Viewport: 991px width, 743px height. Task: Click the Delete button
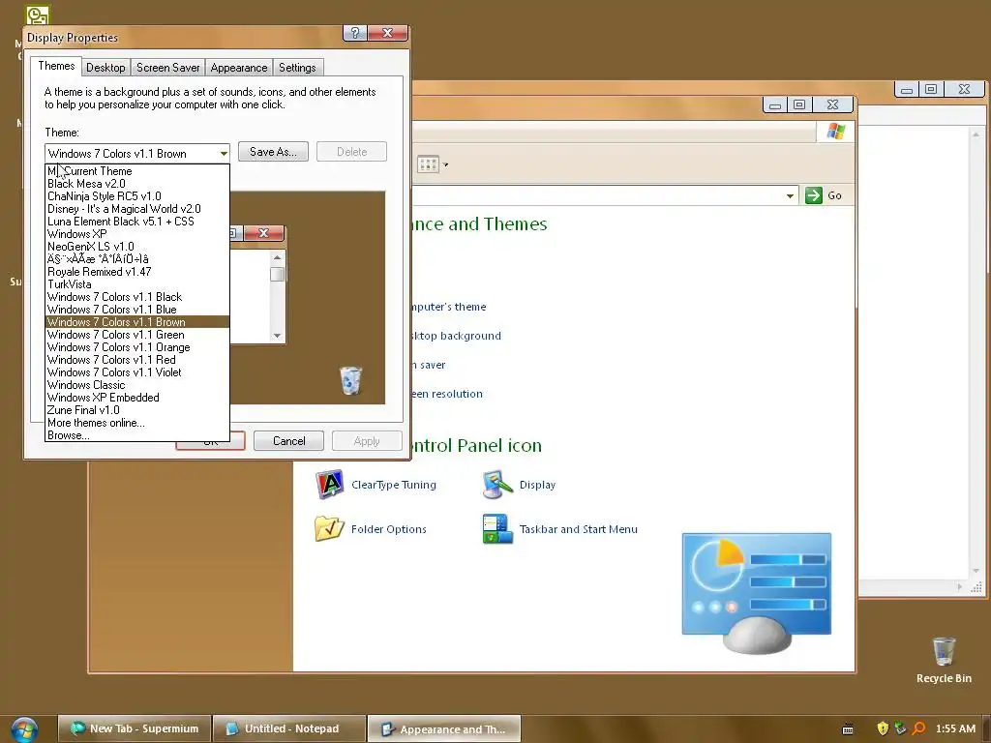[x=351, y=152]
